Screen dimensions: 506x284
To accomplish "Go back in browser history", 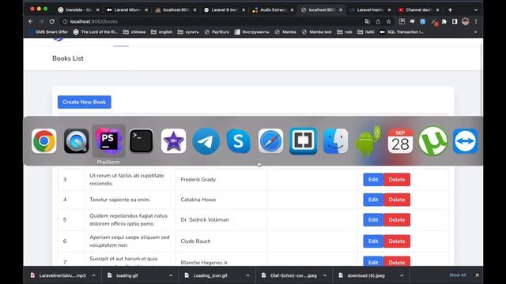I will click(31, 21).
